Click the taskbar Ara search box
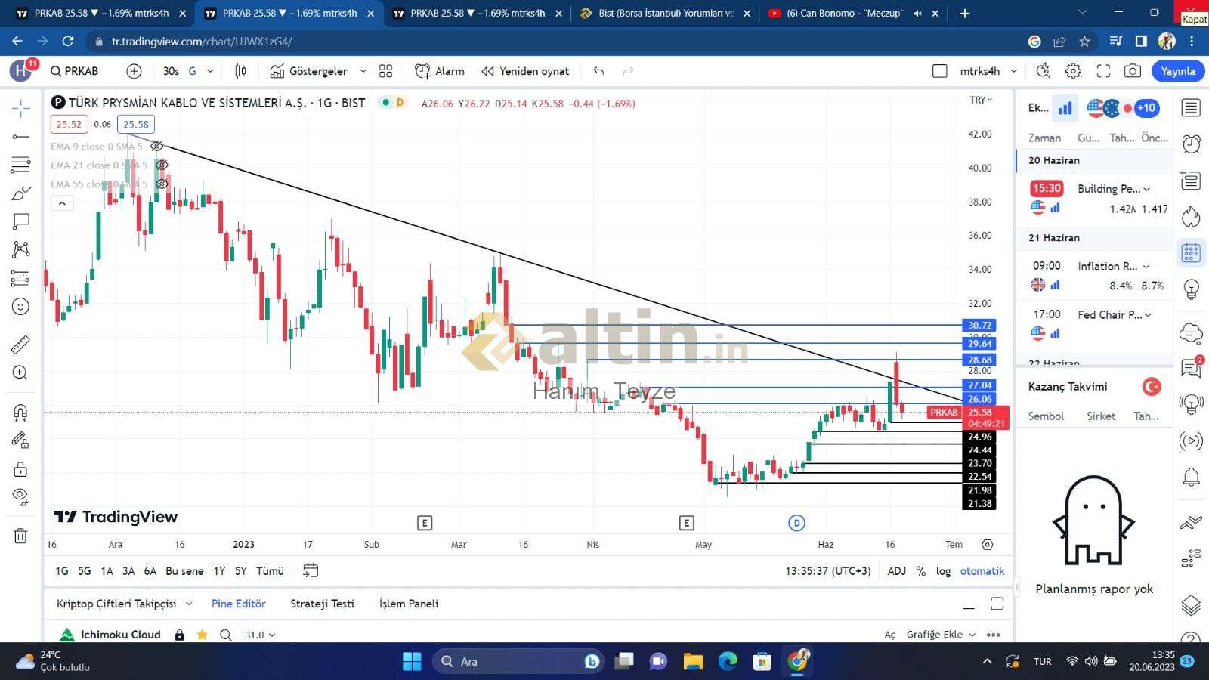Image resolution: width=1209 pixels, height=680 pixels. pos(518,662)
